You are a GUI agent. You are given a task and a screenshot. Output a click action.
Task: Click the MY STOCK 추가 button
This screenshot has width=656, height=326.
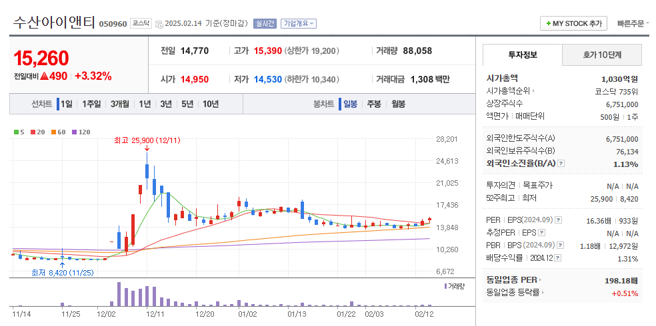pos(573,23)
